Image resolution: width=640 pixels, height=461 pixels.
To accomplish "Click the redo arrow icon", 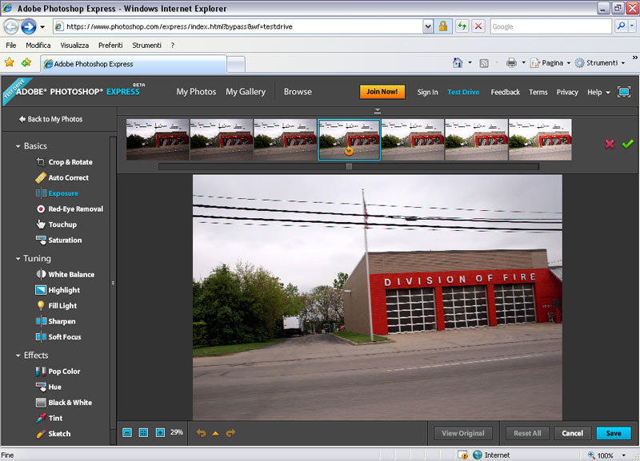I will point(230,433).
